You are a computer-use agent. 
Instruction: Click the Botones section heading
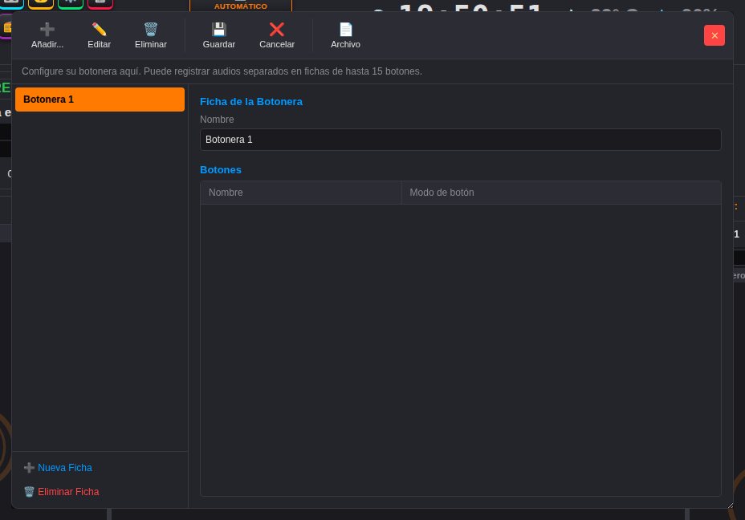pos(221,170)
